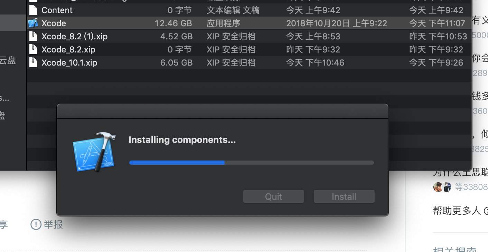488x252 pixels.
Task: Select the Content document file icon
Action: click(33, 10)
